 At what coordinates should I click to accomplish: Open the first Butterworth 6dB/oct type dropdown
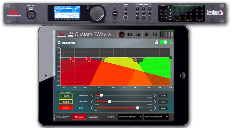(130, 117)
